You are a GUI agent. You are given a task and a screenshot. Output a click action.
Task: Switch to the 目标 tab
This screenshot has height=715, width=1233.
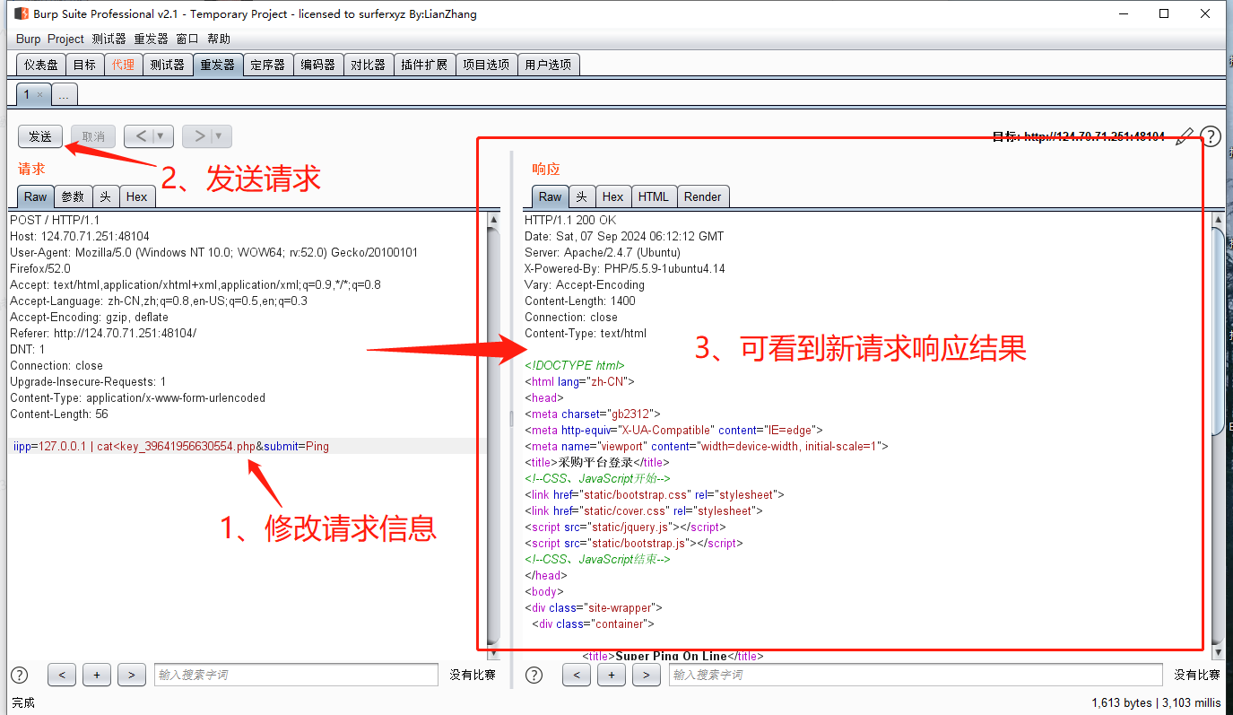tap(84, 65)
